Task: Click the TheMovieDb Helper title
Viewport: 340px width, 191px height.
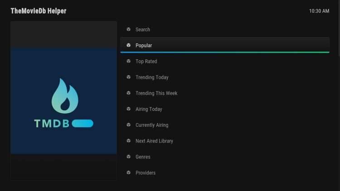Action: (39, 11)
